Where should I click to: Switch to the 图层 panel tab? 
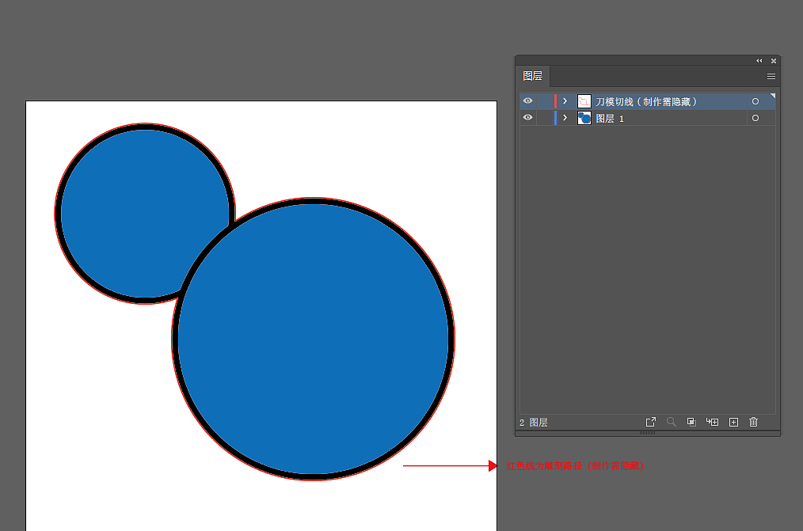pyautogui.click(x=533, y=76)
